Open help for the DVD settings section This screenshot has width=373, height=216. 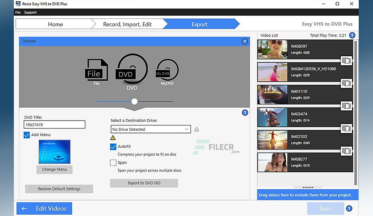(x=245, y=112)
